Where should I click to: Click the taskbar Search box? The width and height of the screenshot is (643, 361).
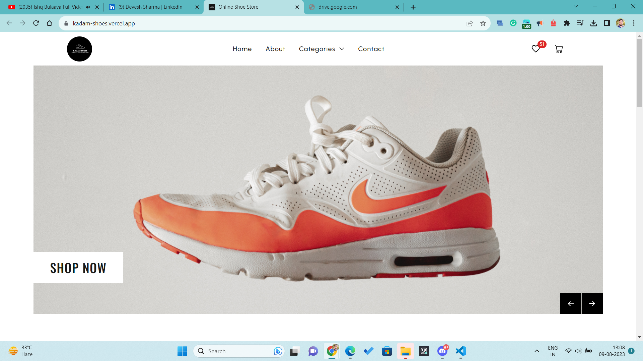tap(239, 351)
